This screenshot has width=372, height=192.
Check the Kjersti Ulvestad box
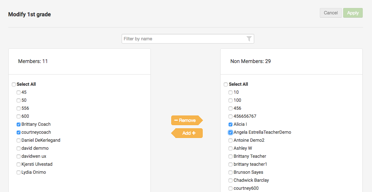19,164
